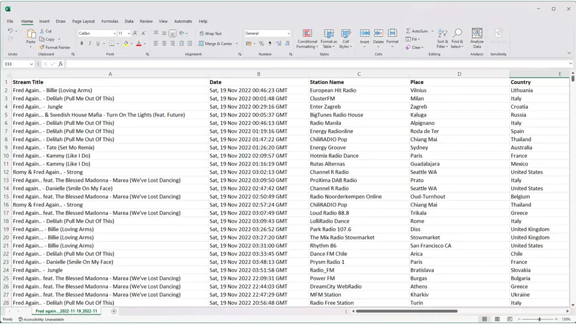Click the horizontal scrollbar thumb

tap(407, 311)
